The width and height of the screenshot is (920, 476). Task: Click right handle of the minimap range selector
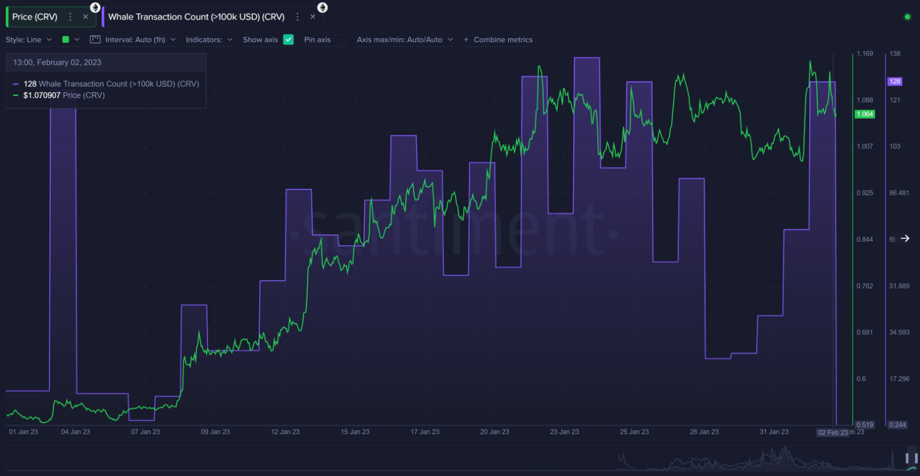click(915, 458)
